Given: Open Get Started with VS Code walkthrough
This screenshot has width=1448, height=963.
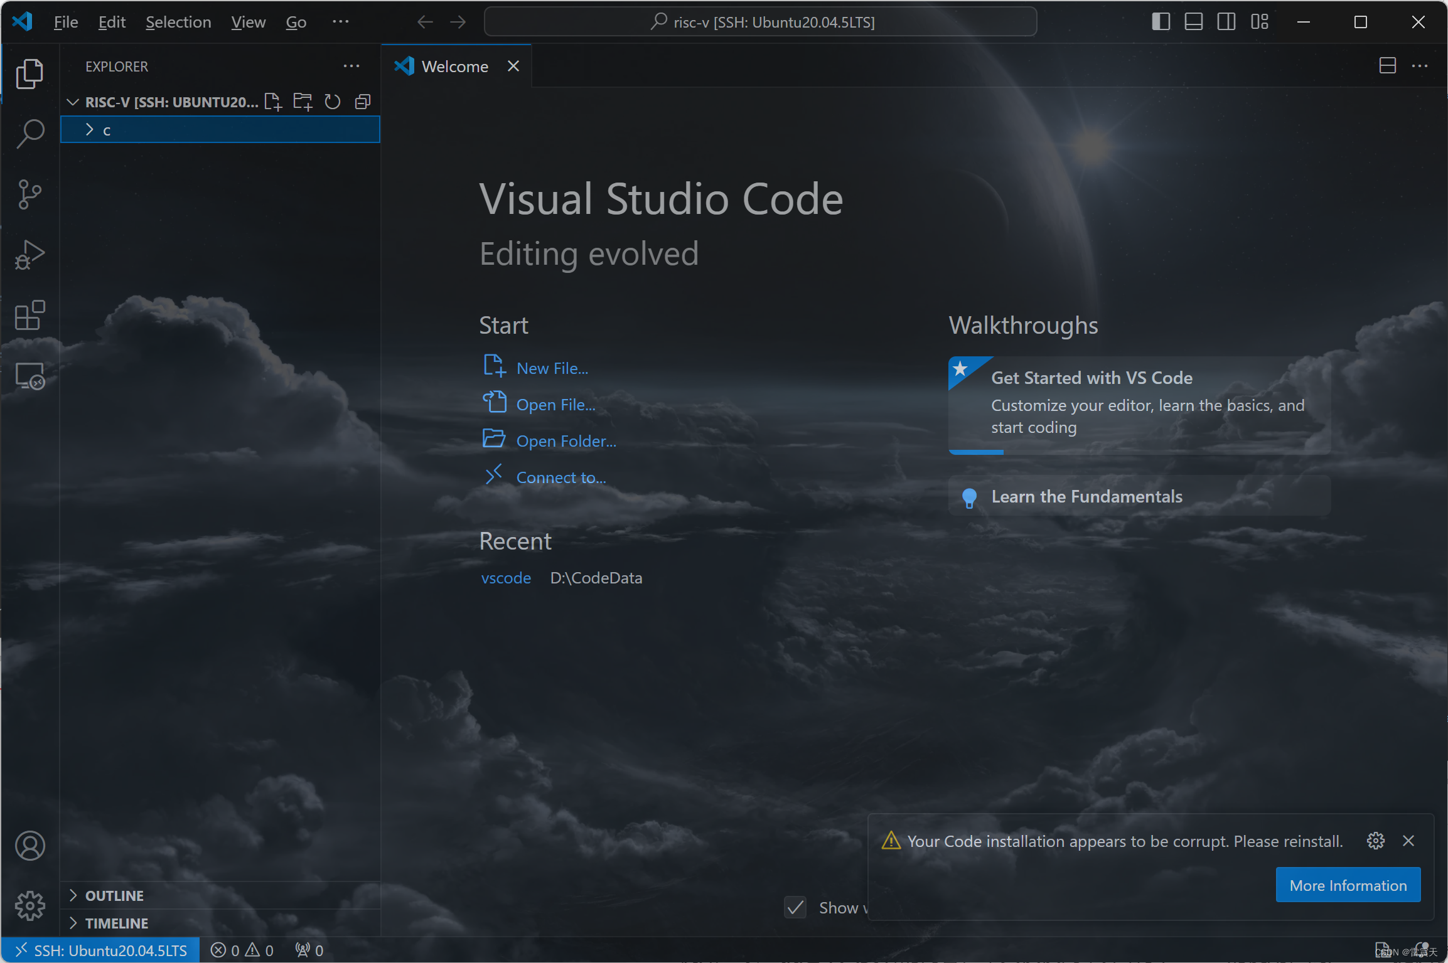Looking at the screenshot, I should pos(1139,405).
